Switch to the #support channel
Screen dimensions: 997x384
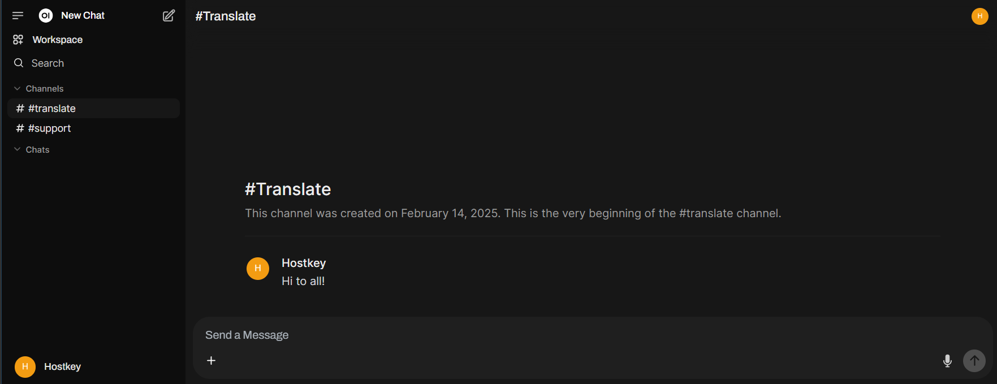[x=50, y=128]
